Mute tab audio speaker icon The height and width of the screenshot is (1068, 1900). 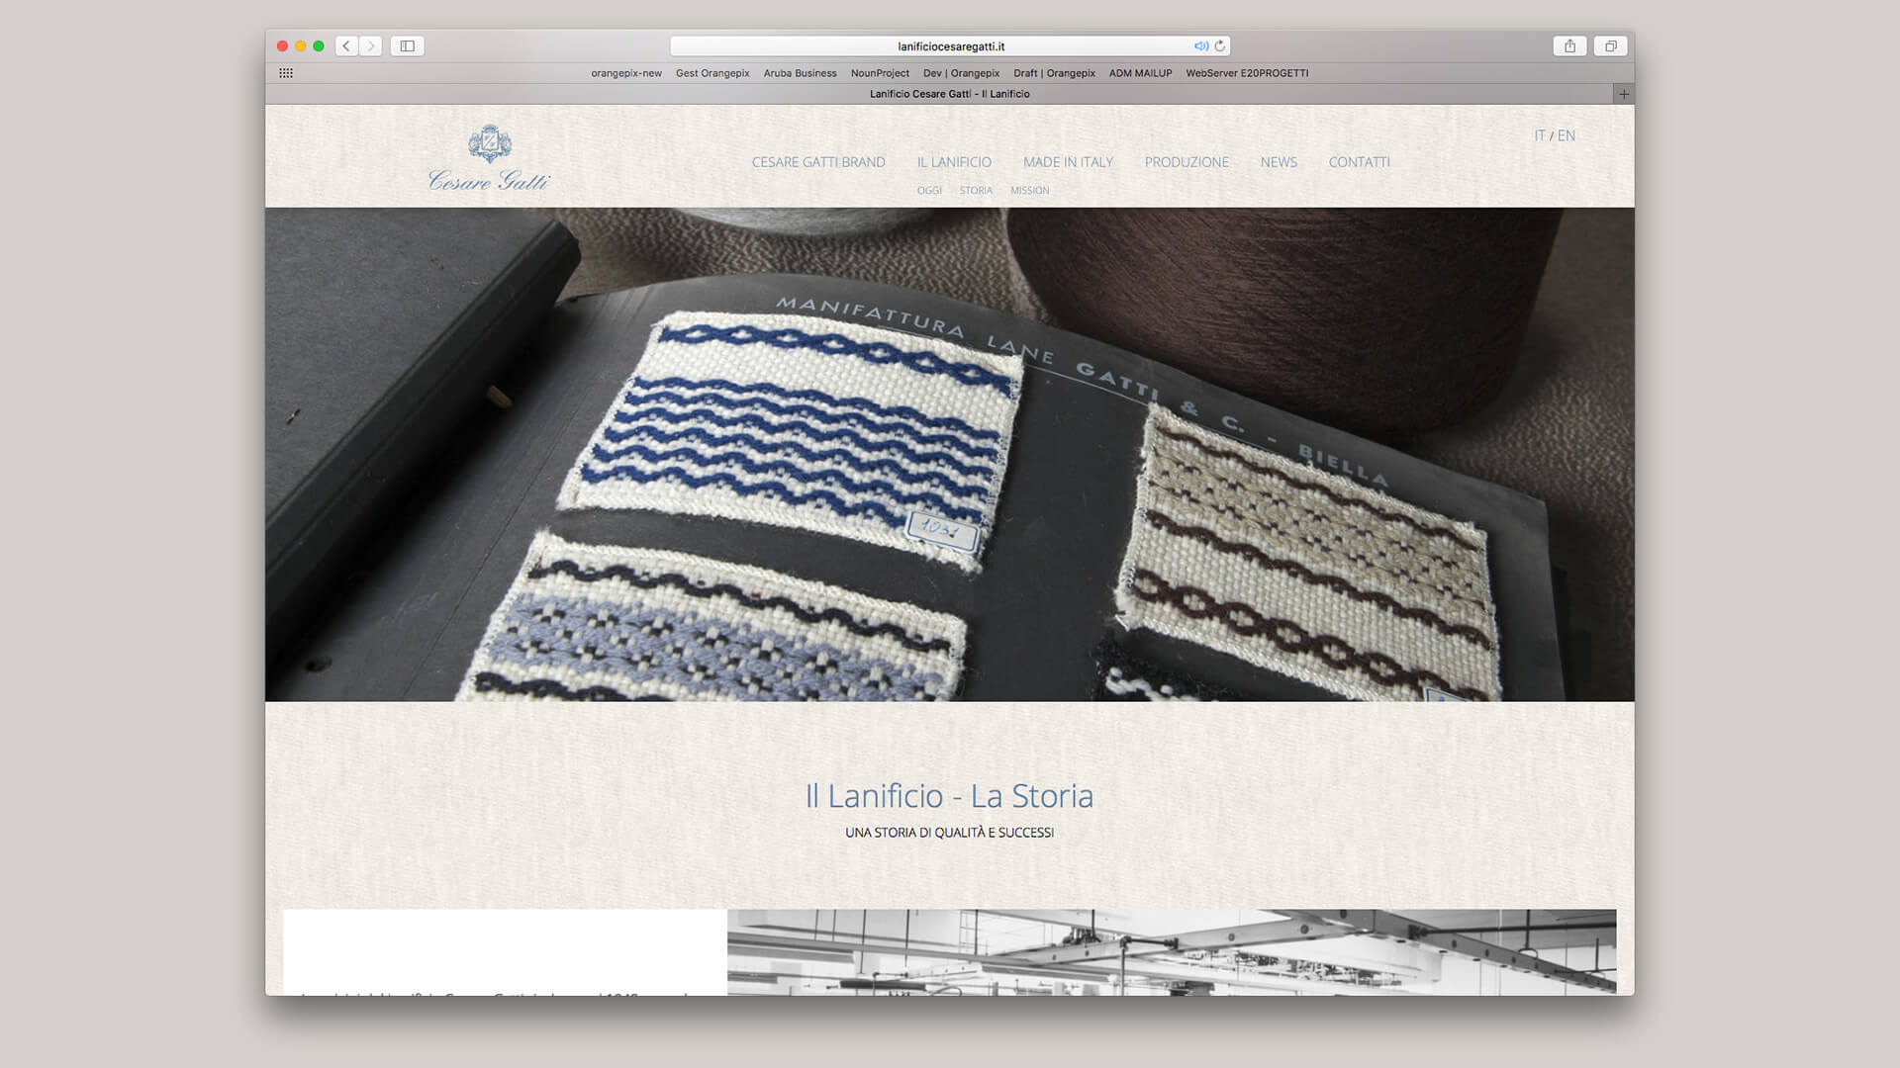1200,45
